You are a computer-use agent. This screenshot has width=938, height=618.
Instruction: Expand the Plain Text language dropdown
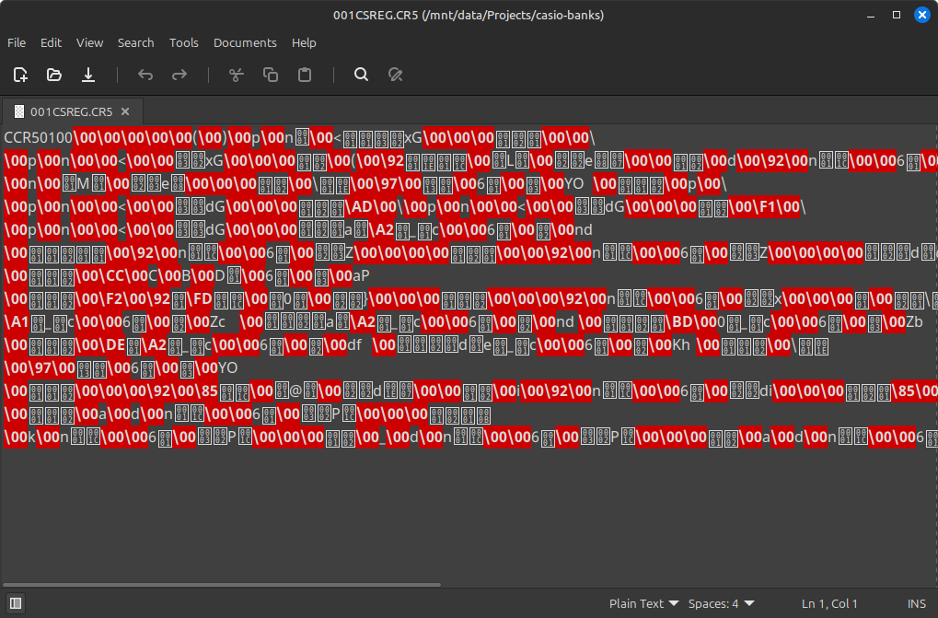click(x=643, y=603)
